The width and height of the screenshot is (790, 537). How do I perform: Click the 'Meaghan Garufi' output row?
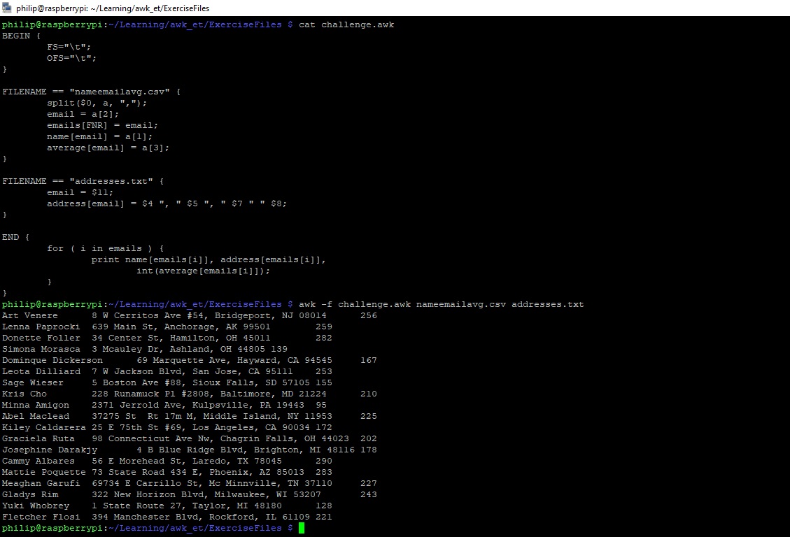tap(190, 483)
